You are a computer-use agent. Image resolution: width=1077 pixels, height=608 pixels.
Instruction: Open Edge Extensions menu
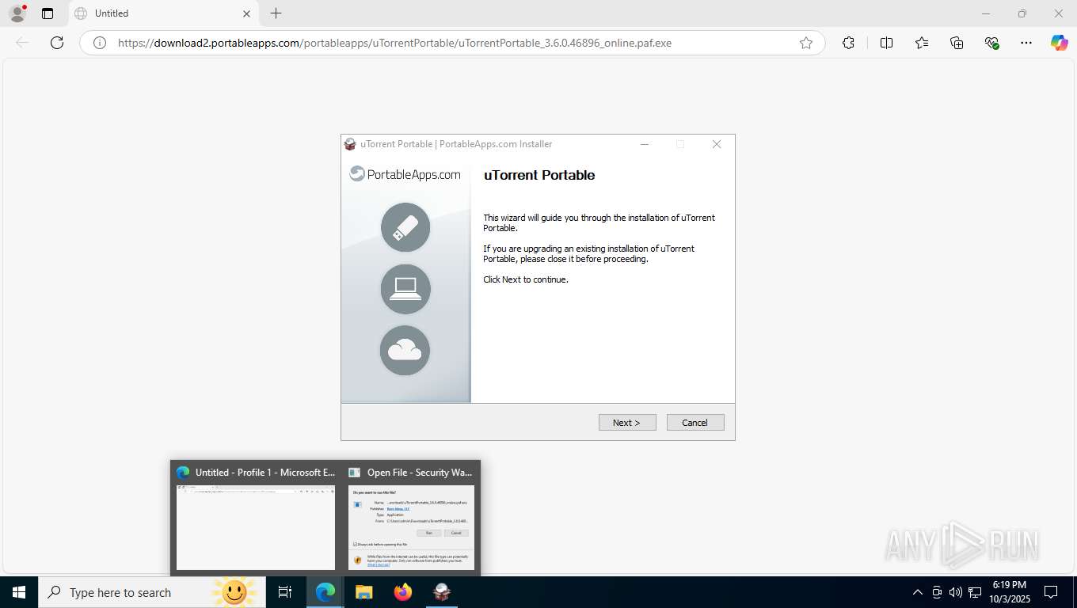click(848, 43)
